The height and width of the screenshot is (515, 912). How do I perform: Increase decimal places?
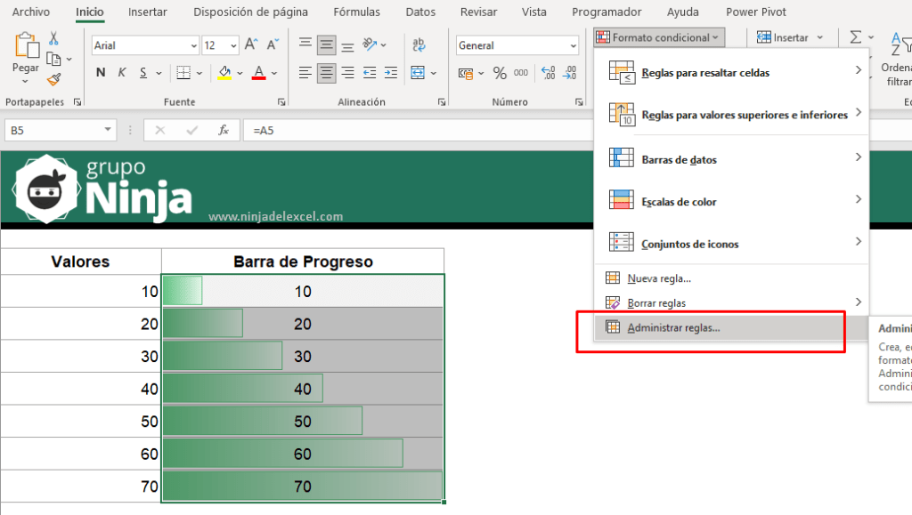pyautogui.click(x=549, y=73)
